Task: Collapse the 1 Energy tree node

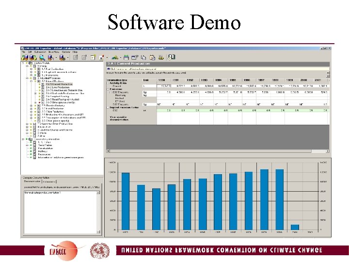Action: coord(27,66)
